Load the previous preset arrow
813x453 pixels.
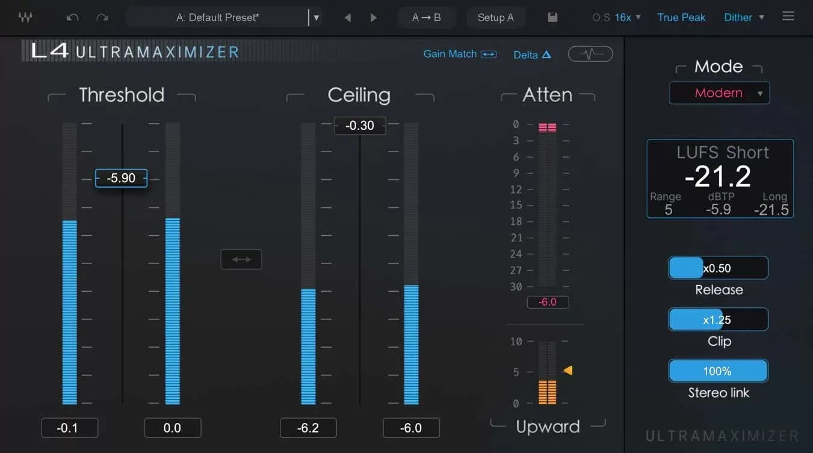[x=347, y=17]
